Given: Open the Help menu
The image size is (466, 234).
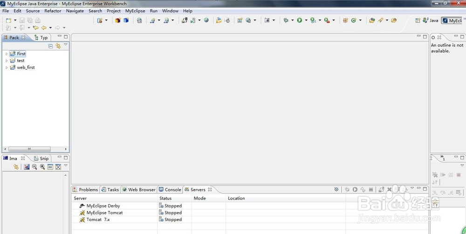Looking at the screenshot, I should click(187, 11).
